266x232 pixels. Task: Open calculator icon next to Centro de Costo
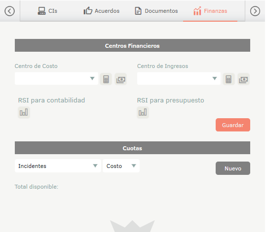(106, 79)
